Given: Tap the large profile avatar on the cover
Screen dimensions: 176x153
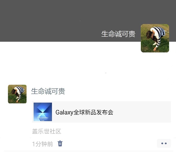Looking at the screenshot, I should [155, 38].
